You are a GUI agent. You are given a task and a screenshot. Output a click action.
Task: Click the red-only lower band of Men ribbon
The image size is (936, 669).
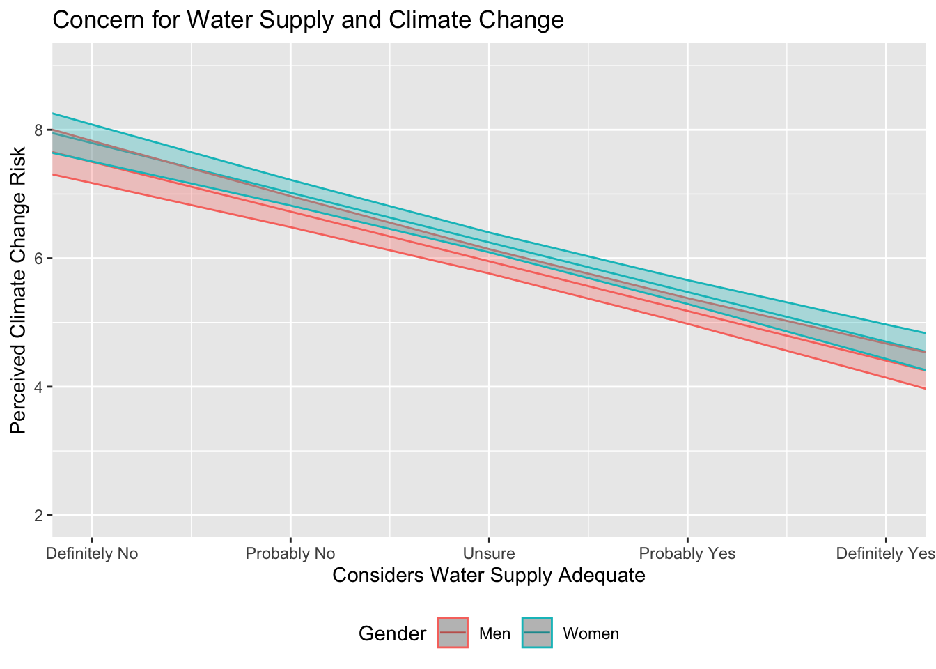click(x=489, y=266)
